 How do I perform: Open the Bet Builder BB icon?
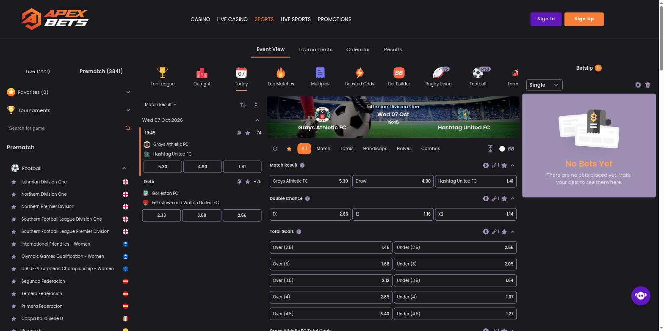coord(399,73)
